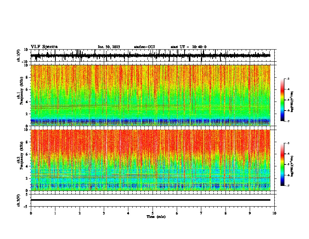This screenshot has width=309, height=239.
Task: Click time axis tick label 10
Action: point(274,213)
